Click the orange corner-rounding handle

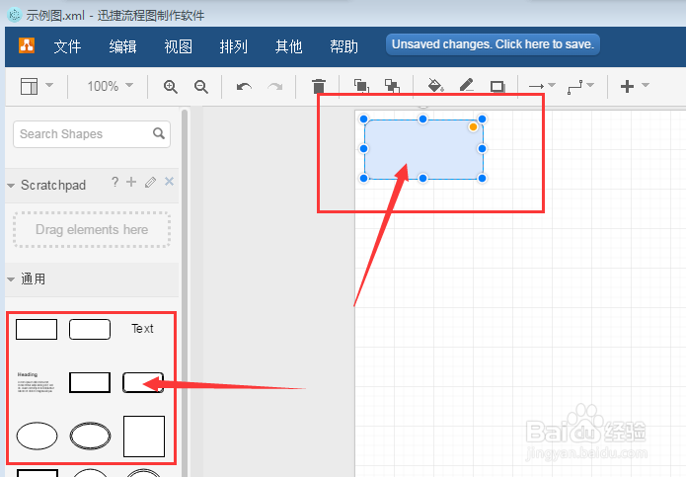coord(473,127)
